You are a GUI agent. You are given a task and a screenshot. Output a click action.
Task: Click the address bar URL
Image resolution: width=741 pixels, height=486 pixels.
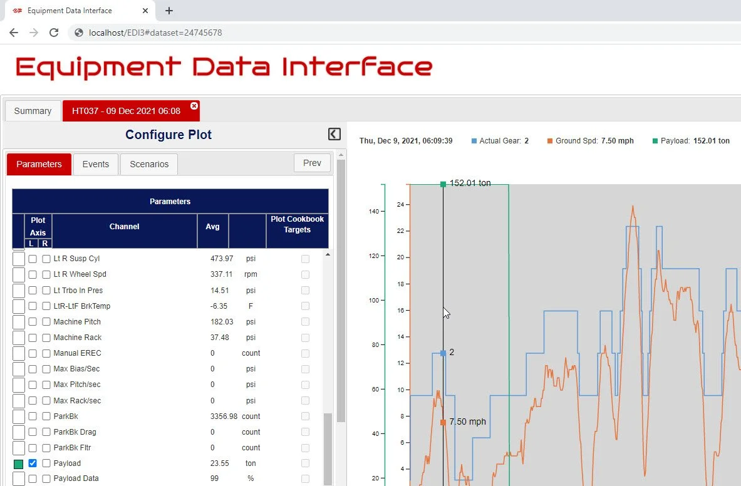tap(155, 33)
